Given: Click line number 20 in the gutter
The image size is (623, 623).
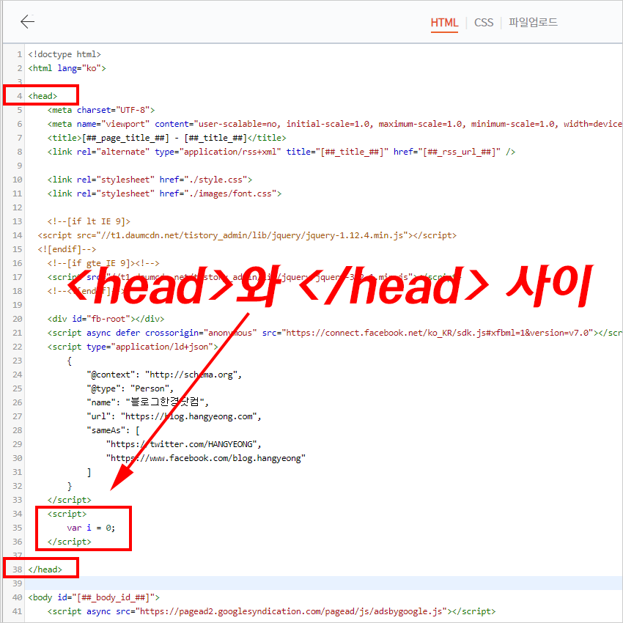Looking at the screenshot, I should click(x=17, y=319).
